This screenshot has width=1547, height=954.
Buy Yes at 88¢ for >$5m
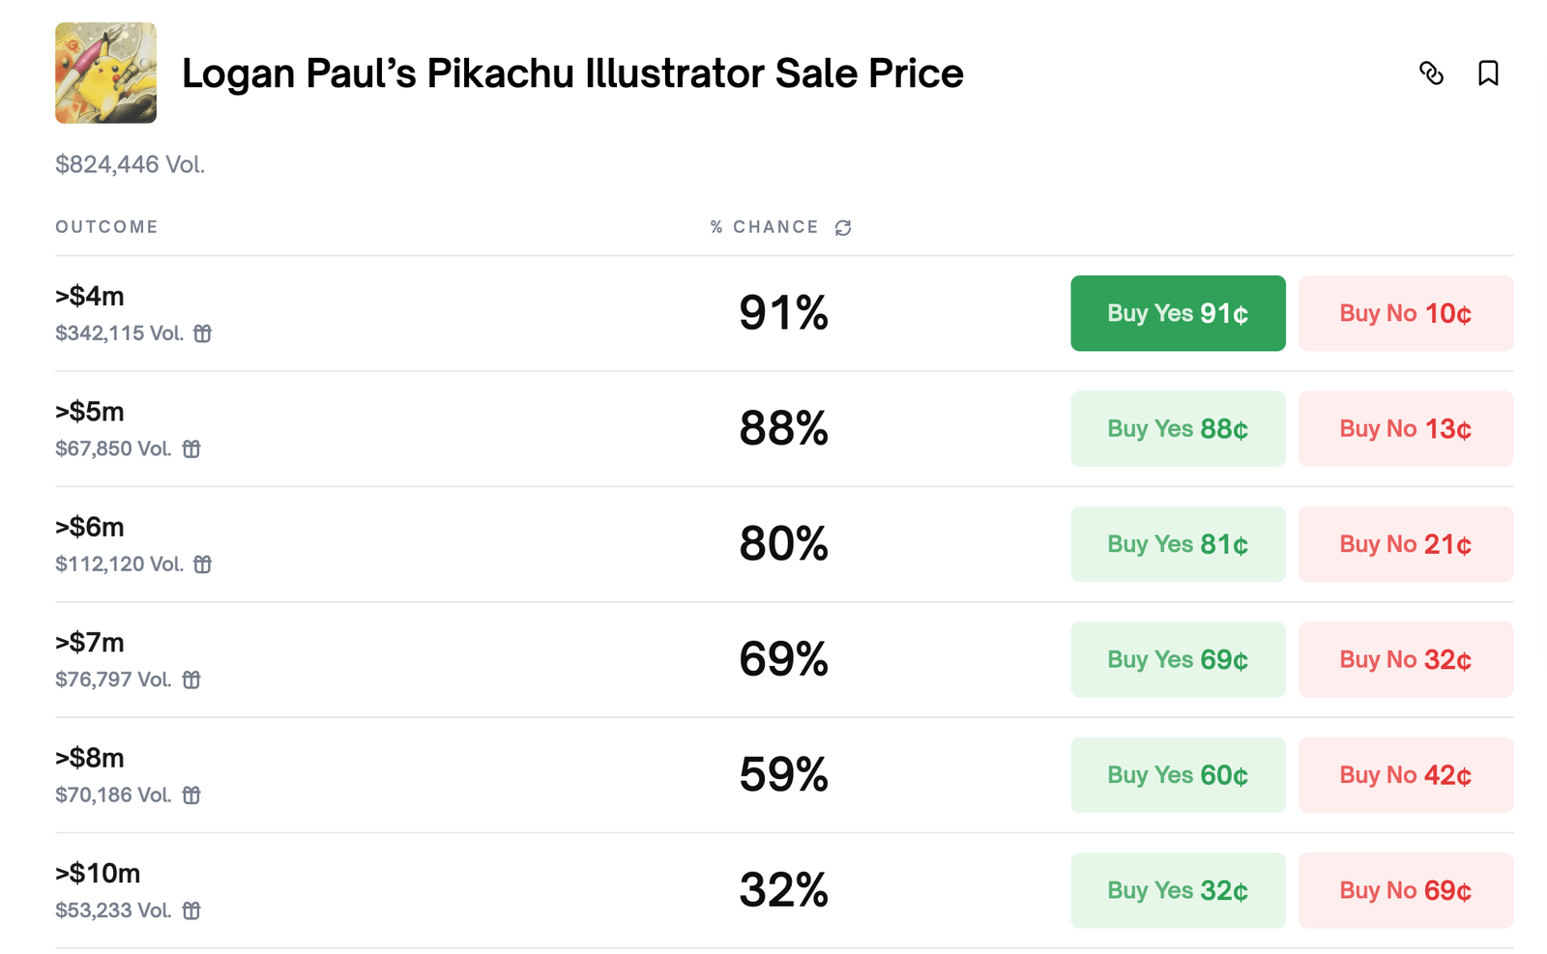coord(1178,428)
